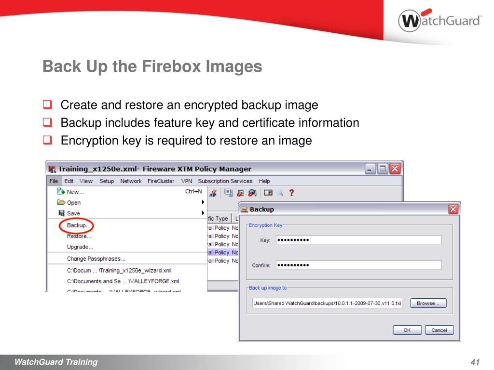Open the FireCluster menu
The image size is (494, 370).
161,181
